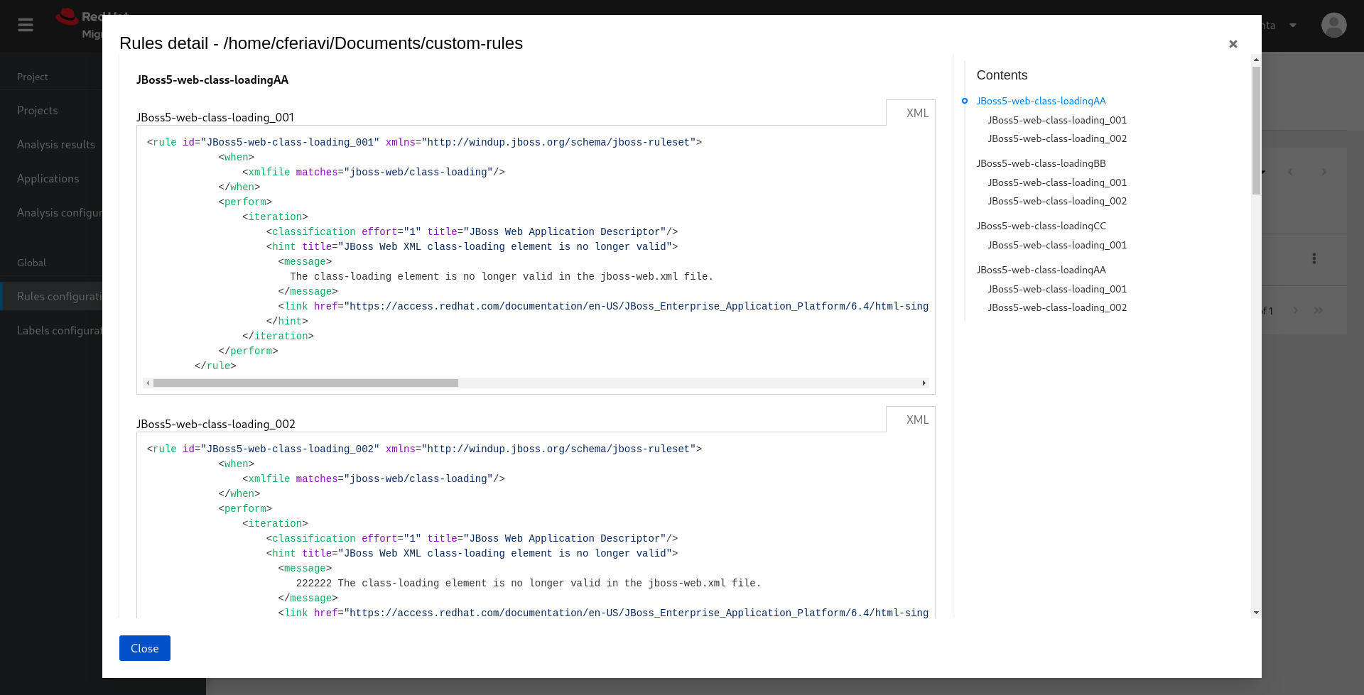Click the dialog scroll down arrow
This screenshot has width=1364, height=695.
point(1256,612)
